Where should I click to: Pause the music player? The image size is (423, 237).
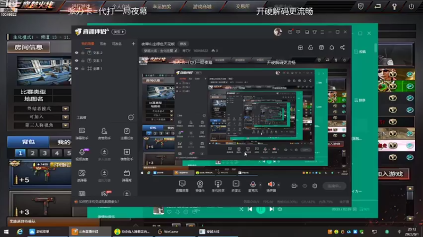tap(261, 209)
